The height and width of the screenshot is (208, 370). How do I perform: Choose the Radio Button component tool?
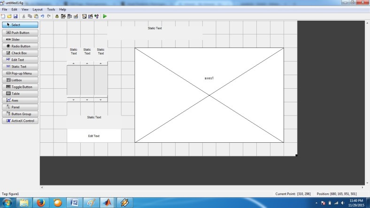(20, 46)
